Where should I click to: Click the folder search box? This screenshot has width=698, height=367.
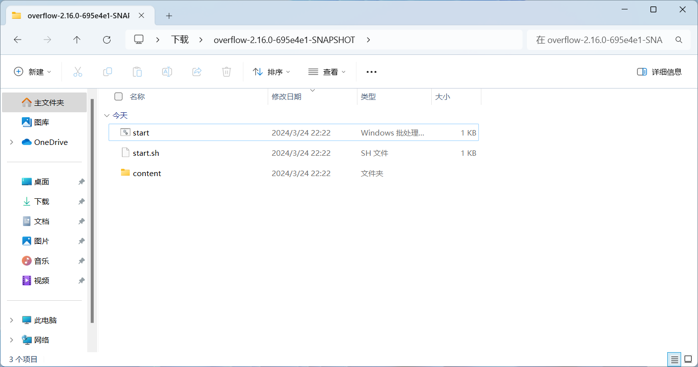609,39
